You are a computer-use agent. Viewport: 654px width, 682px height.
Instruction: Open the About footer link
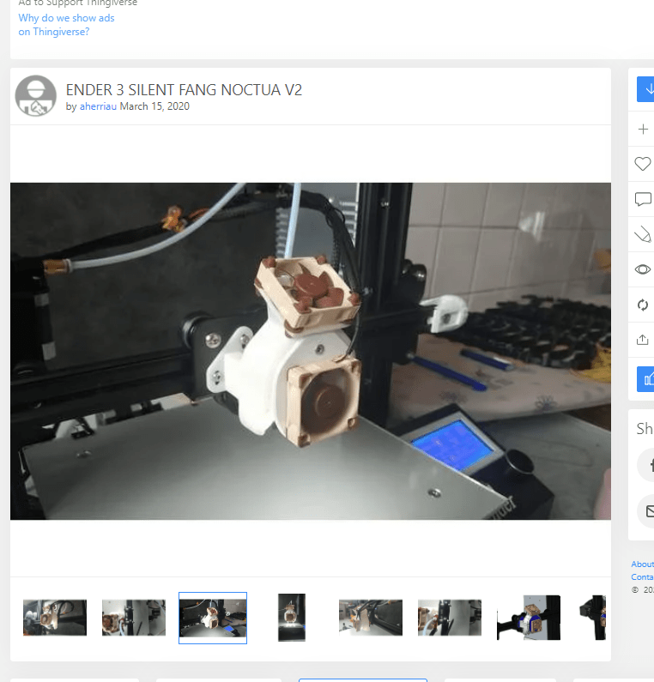pos(642,564)
